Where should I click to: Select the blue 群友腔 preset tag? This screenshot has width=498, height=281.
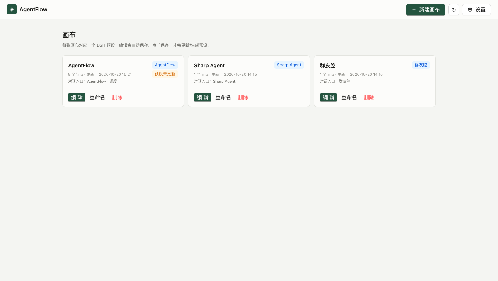[421, 65]
